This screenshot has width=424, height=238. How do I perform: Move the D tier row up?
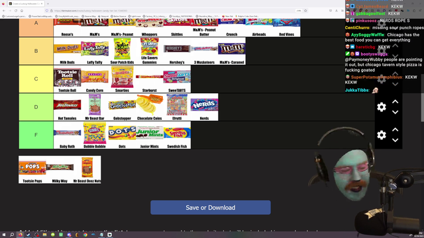395,102
